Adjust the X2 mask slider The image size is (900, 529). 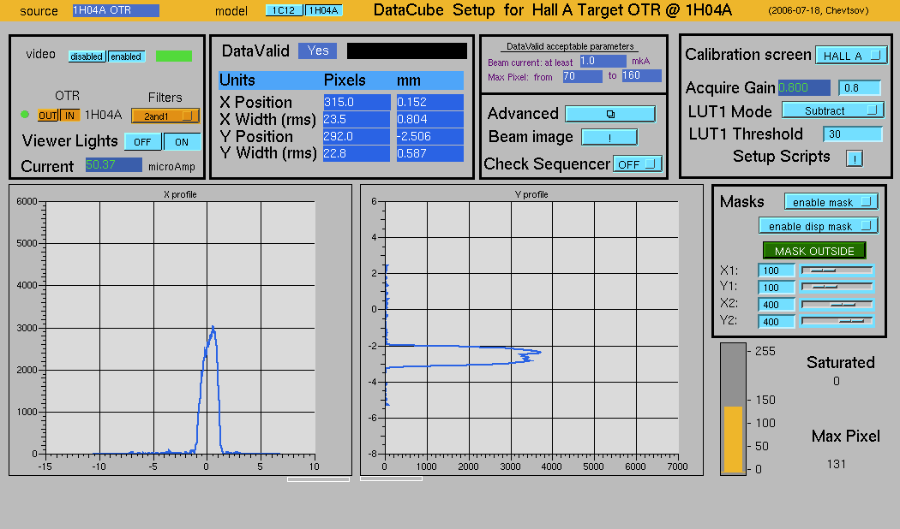pyautogui.click(x=837, y=305)
